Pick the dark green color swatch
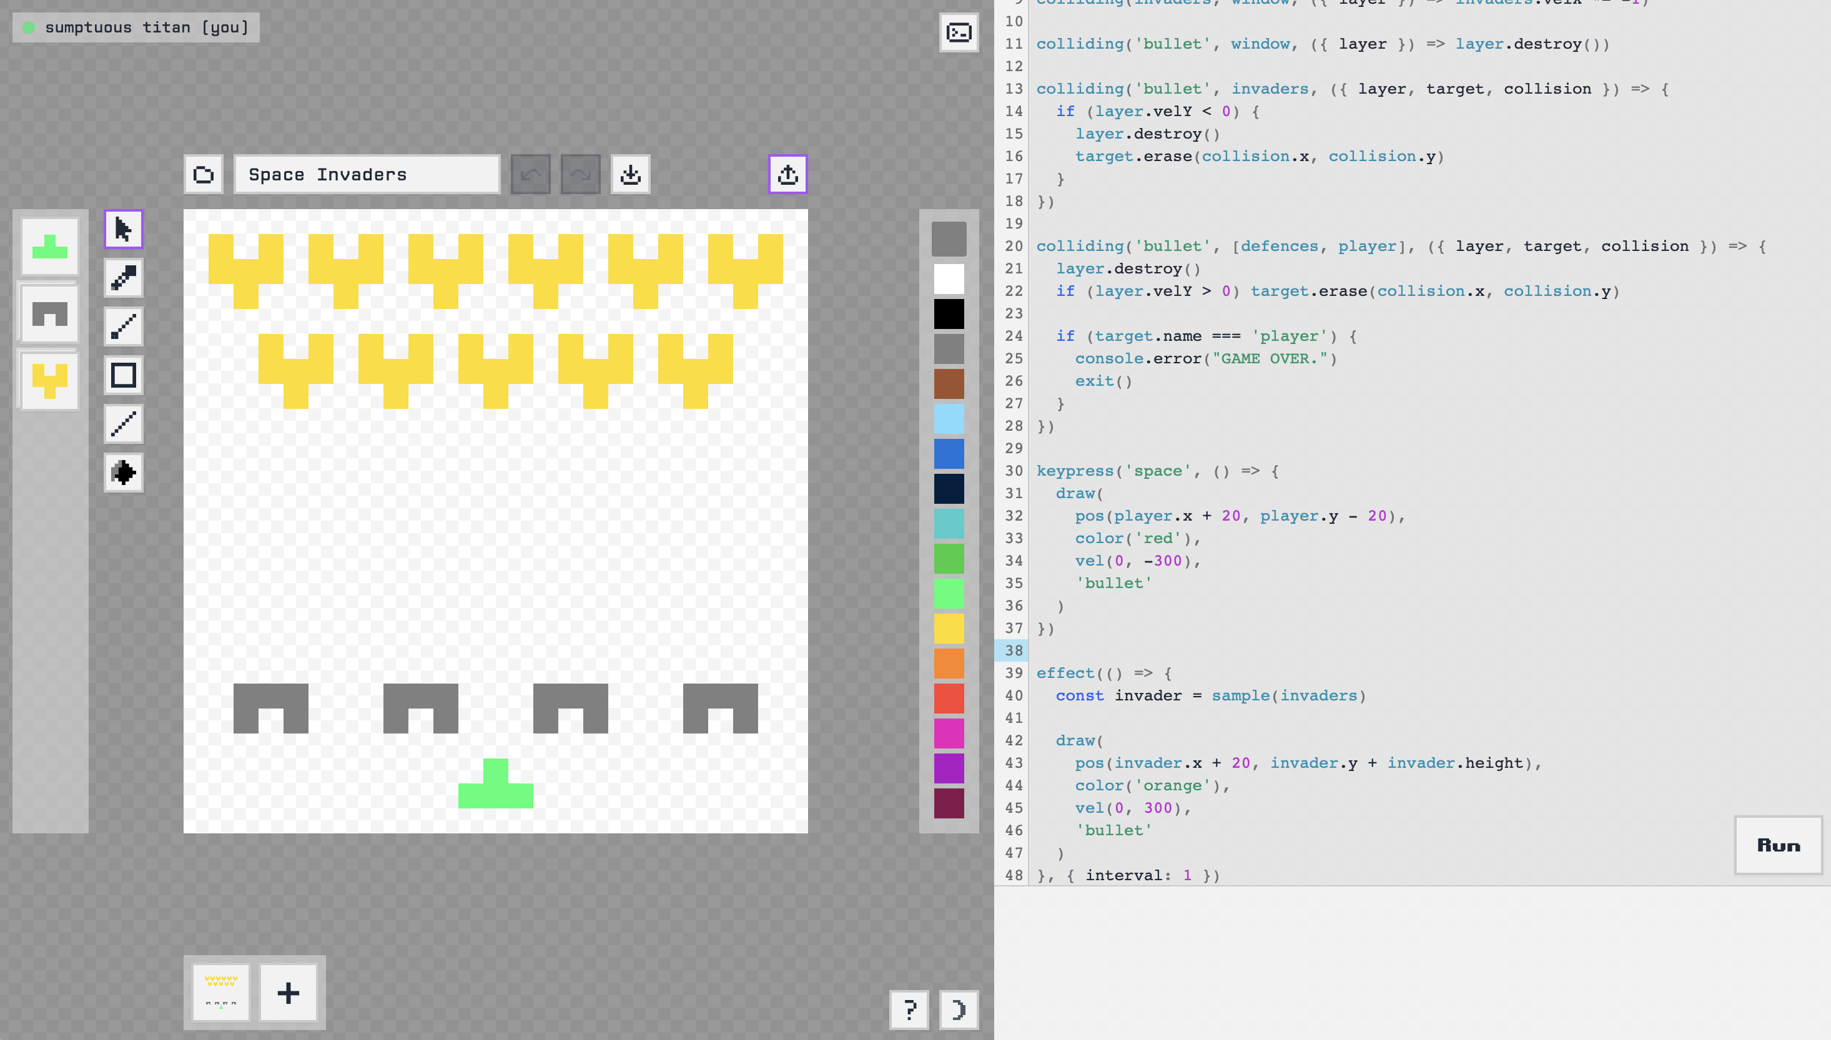This screenshot has height=1040, width=1831. (x=949, y=559)
